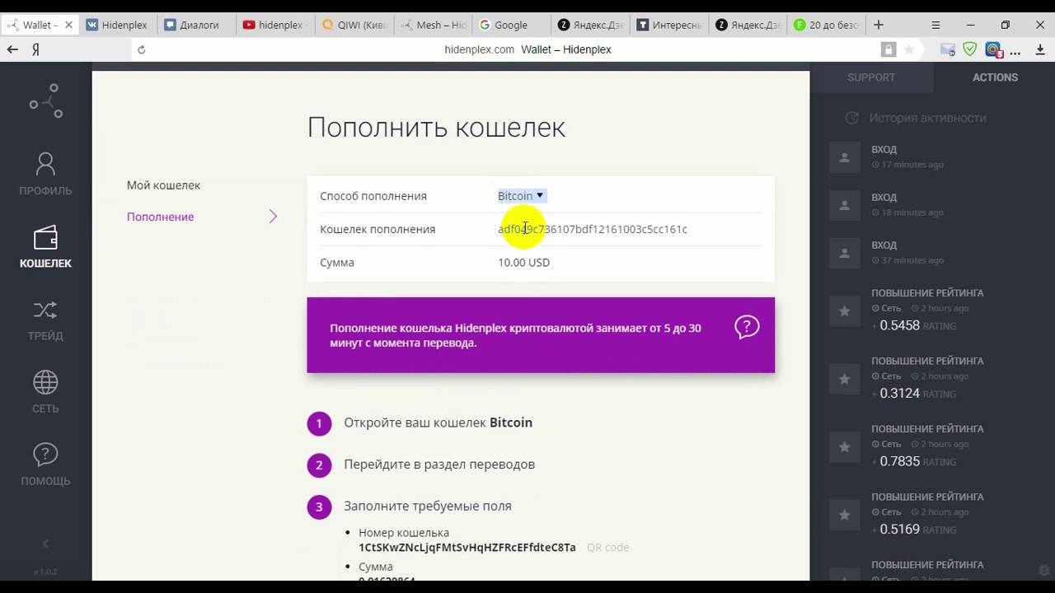Viewport: 1055px width, 593px height.
Task: Reload the page with the refresh icon
Action: point(142,49)
